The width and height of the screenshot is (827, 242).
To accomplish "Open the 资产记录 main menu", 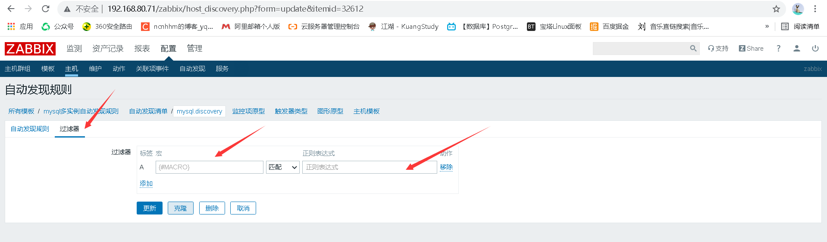I will pyautogui.click(x=108, y=49).
